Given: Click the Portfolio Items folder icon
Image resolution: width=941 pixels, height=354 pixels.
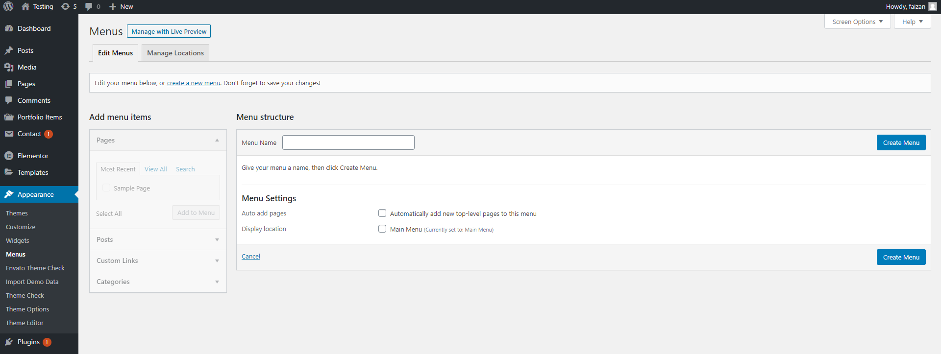Looking at the screenshot, I should point(9,117).
